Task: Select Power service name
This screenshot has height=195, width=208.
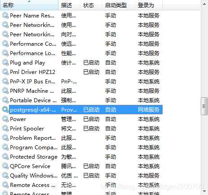Action: (18, 119)
